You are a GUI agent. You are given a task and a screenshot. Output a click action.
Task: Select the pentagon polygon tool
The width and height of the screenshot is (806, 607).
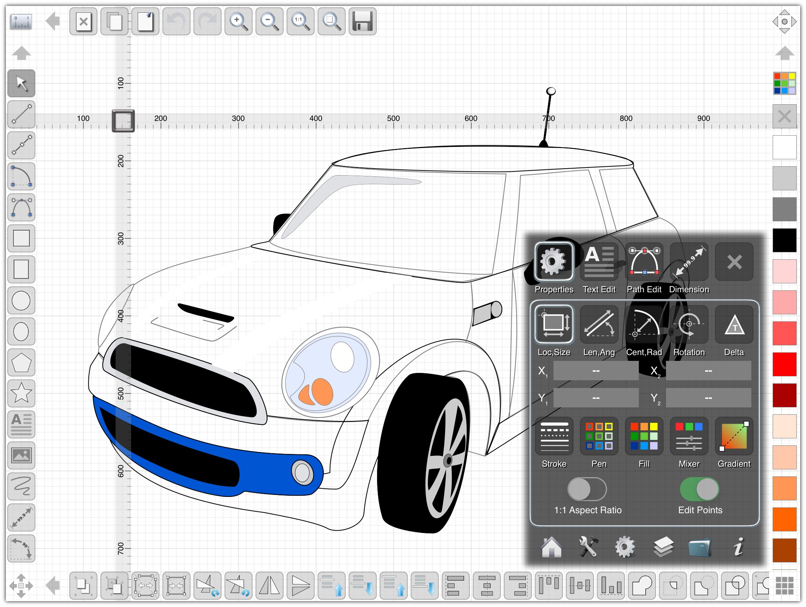[21, 362]
